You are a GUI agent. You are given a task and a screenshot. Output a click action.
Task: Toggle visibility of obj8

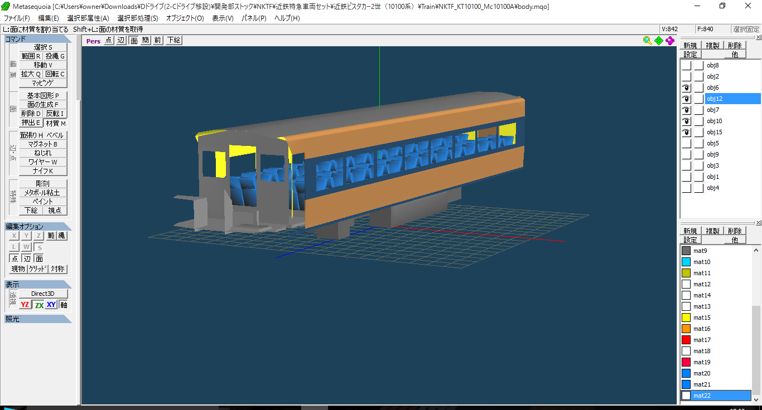(x=687, y=65)
